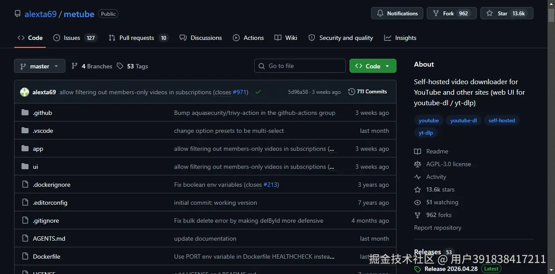Select the yt-dlp topic tag

pyautogui.click(x=425, y=132)
